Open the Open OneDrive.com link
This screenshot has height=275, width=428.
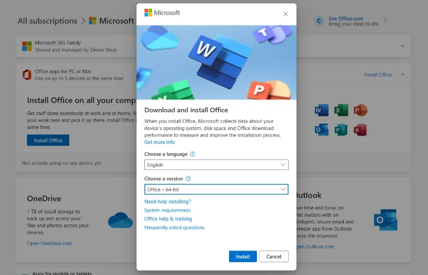pos(50,243)
